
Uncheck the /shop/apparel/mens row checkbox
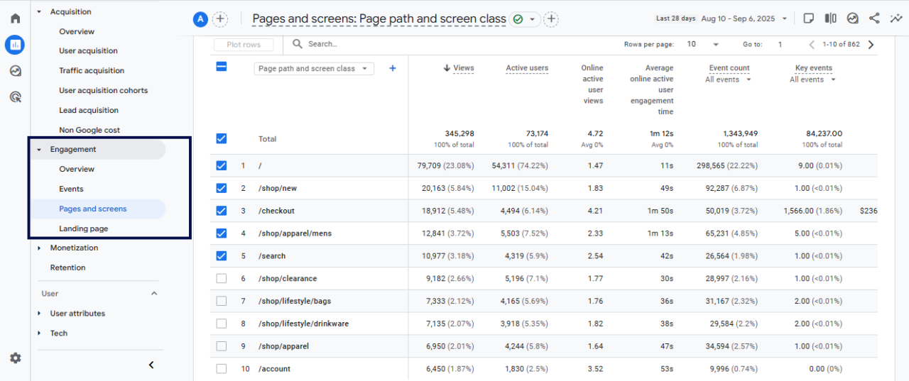click(x=222, y=233)
